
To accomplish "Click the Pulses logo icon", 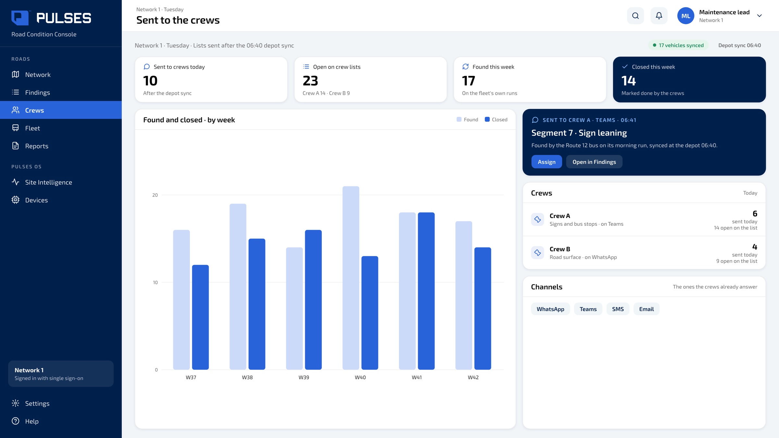I will pos(20,18).
